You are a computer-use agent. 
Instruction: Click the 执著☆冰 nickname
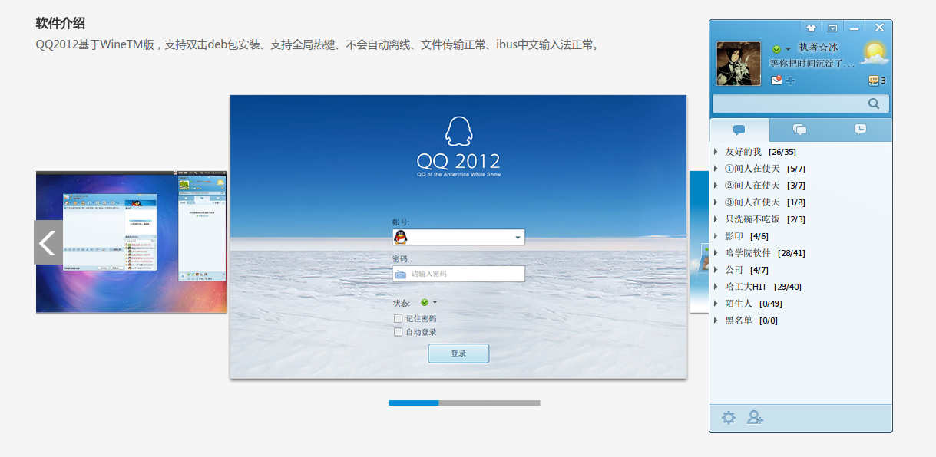click(x=819, y=48)
